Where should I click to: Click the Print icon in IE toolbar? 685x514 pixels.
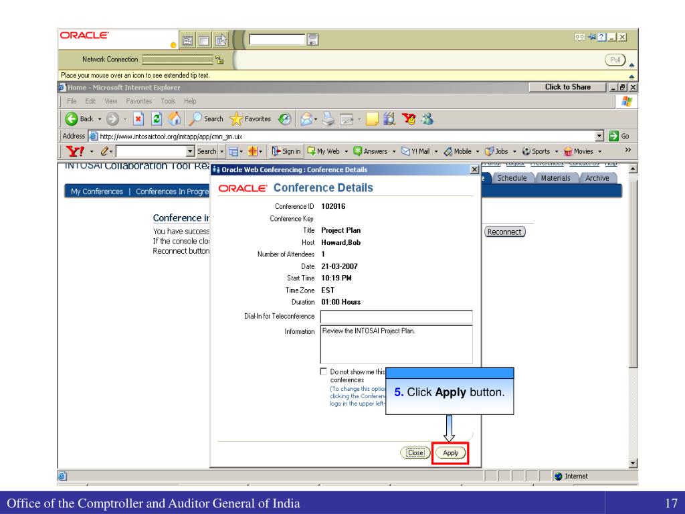(328, 119)
